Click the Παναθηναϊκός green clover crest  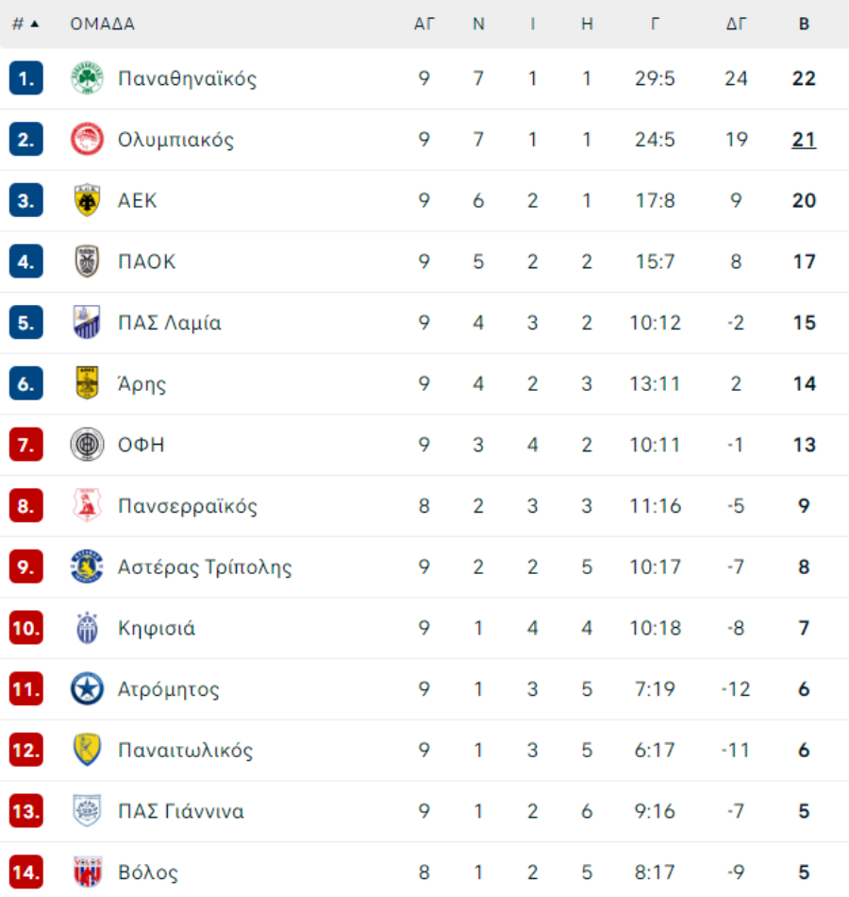coord(87,77)
